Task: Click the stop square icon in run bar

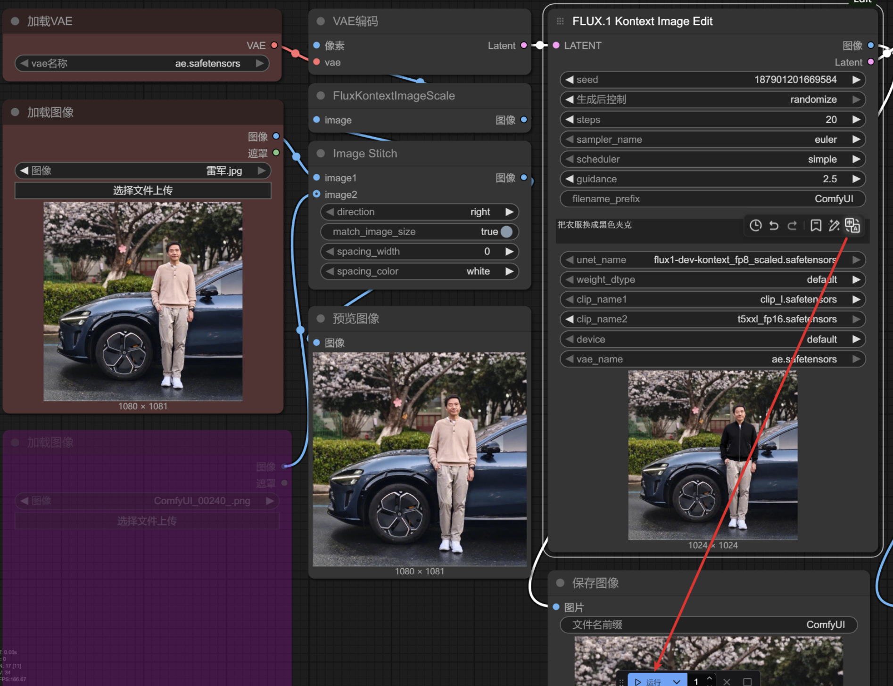Action: tap(747, 682)
